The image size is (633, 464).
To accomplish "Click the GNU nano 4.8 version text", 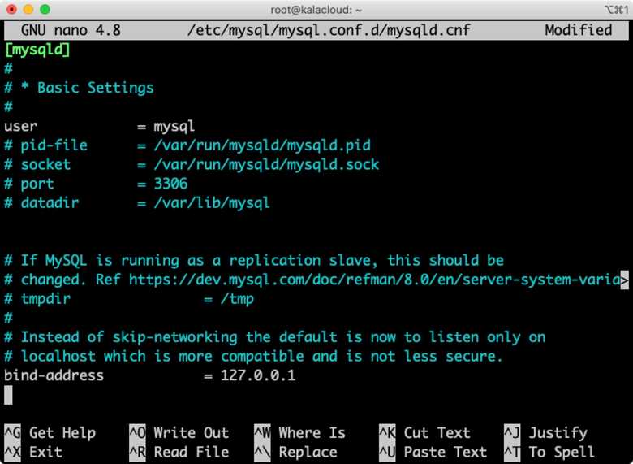I will pyautogui.click(x=71, y=30).
